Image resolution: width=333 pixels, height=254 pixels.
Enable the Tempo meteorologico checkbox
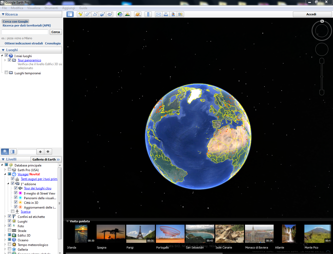[x=10, y=244]
